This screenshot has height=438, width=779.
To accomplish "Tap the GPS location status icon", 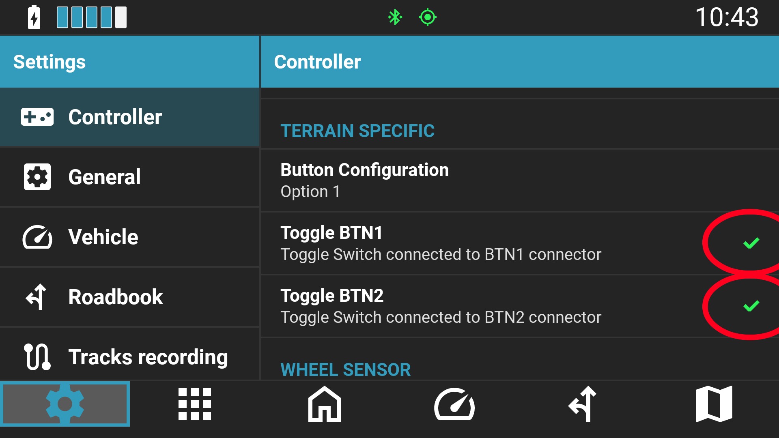I will (428, 17).
